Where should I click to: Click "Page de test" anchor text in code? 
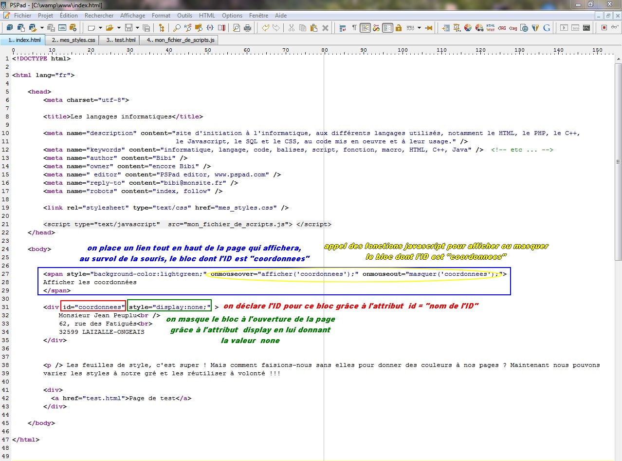pyautogui.click(x=152, y=398)
